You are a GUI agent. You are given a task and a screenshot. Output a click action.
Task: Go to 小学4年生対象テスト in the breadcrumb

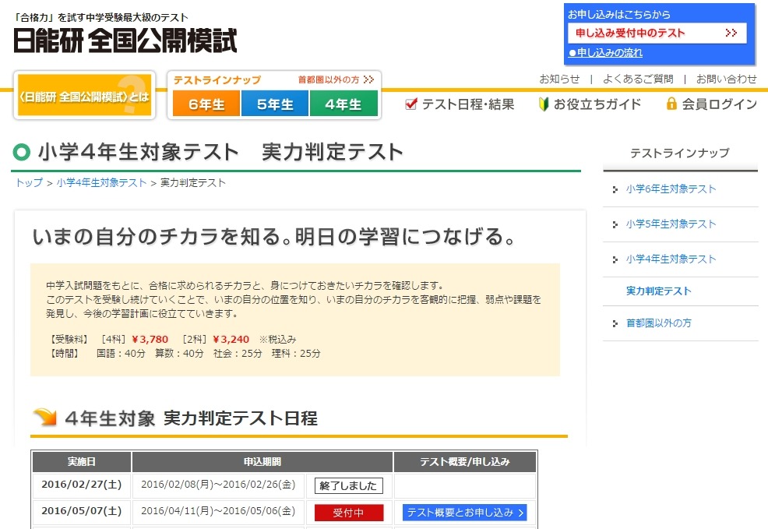click(x=101, y=183)
